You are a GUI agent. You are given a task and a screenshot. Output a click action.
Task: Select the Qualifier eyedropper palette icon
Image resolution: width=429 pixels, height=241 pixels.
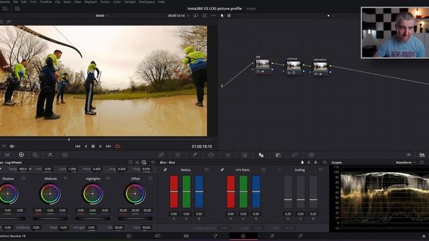pos(195,155)
